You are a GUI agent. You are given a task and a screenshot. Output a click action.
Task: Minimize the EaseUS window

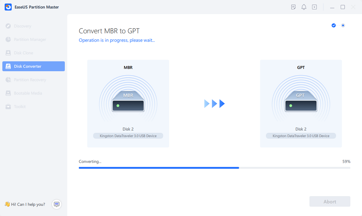[x=332, y=7]
